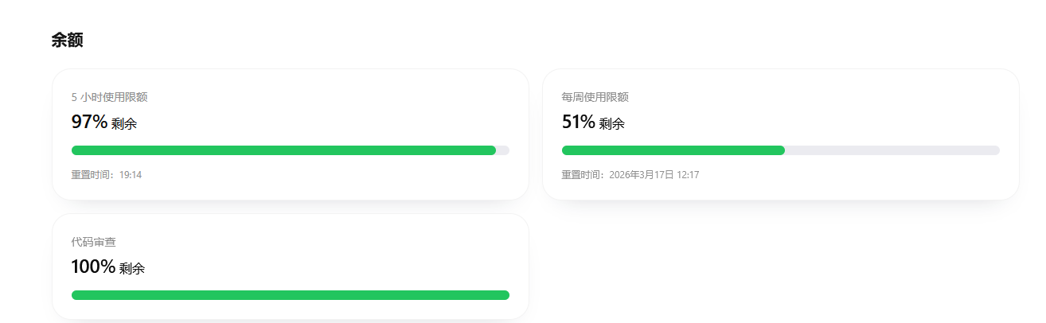The width and height of the screenshot is (1046, 323).
Task: Click green filled part of weekly limit bar
Action: (673, 150)
